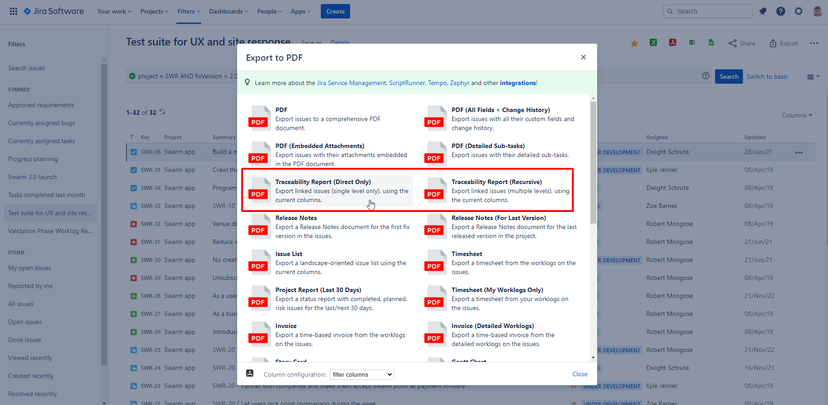Open the settings gear icon
828x405 pixels.
799,11
